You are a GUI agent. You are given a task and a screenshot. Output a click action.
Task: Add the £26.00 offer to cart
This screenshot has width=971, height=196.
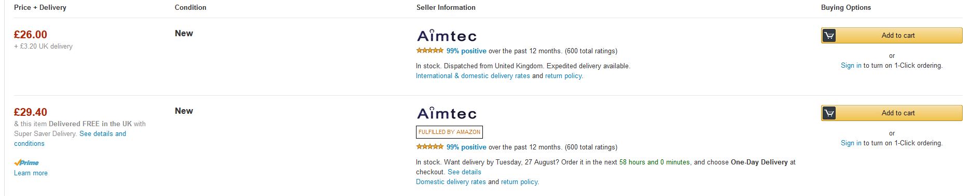click(x=892, y=35)
